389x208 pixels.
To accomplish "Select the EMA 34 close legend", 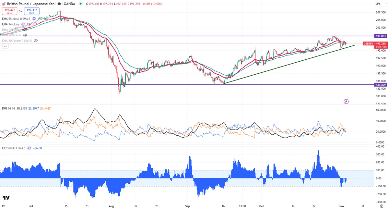I will coord(10,24).
